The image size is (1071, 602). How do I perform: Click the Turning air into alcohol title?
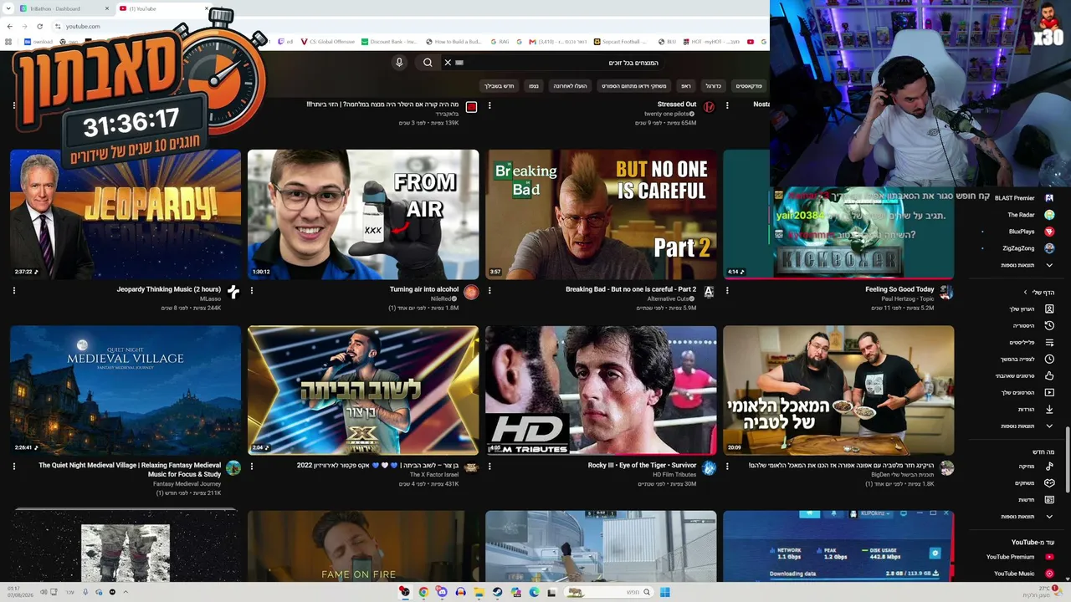424,289
